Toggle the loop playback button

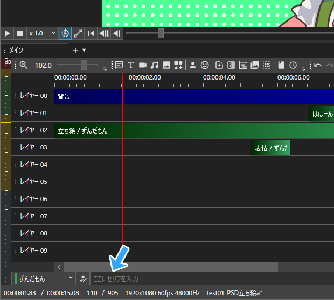65,33
